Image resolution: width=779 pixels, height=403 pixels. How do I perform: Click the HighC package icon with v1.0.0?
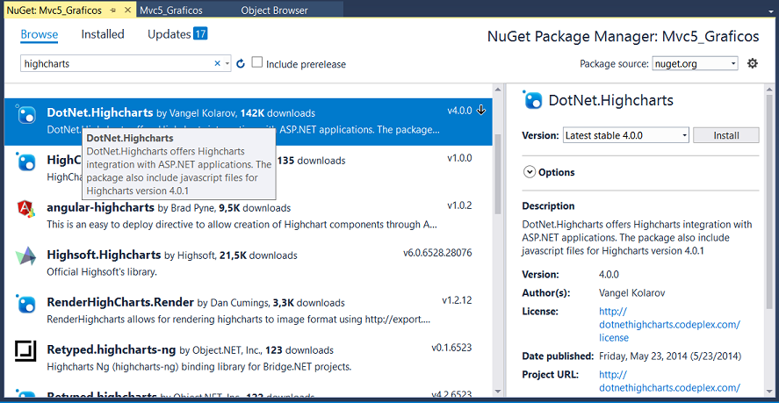pos(25,162)
